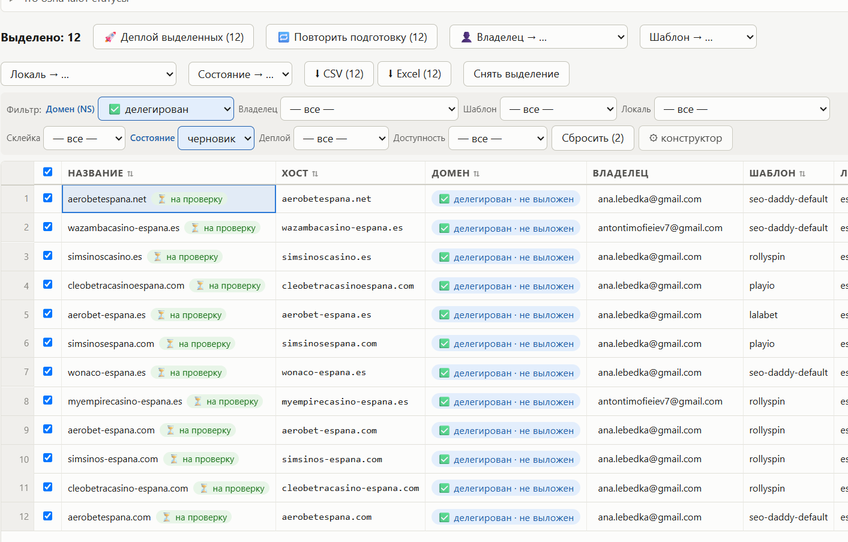Uncheck row 1 aerobetespana.net checkbox

48,198
